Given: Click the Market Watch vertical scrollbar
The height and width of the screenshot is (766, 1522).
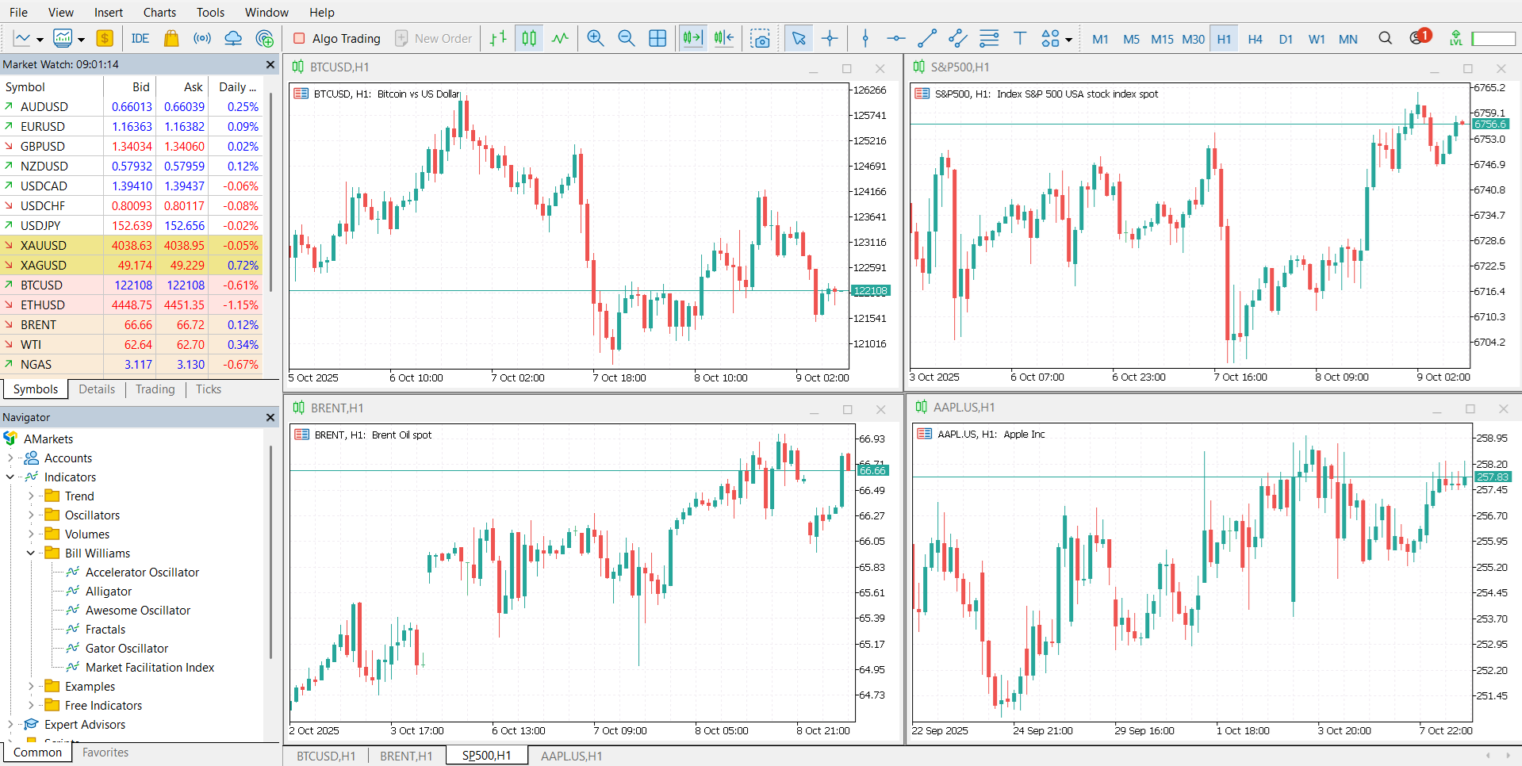Looking at the screenshot, I should (271, 190).
